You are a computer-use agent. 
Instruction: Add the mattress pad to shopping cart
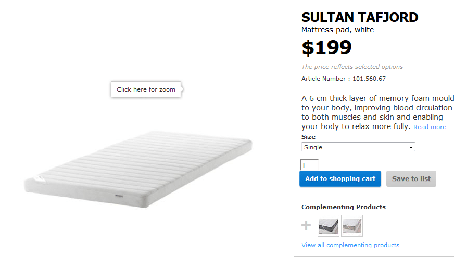pos(340,178)
